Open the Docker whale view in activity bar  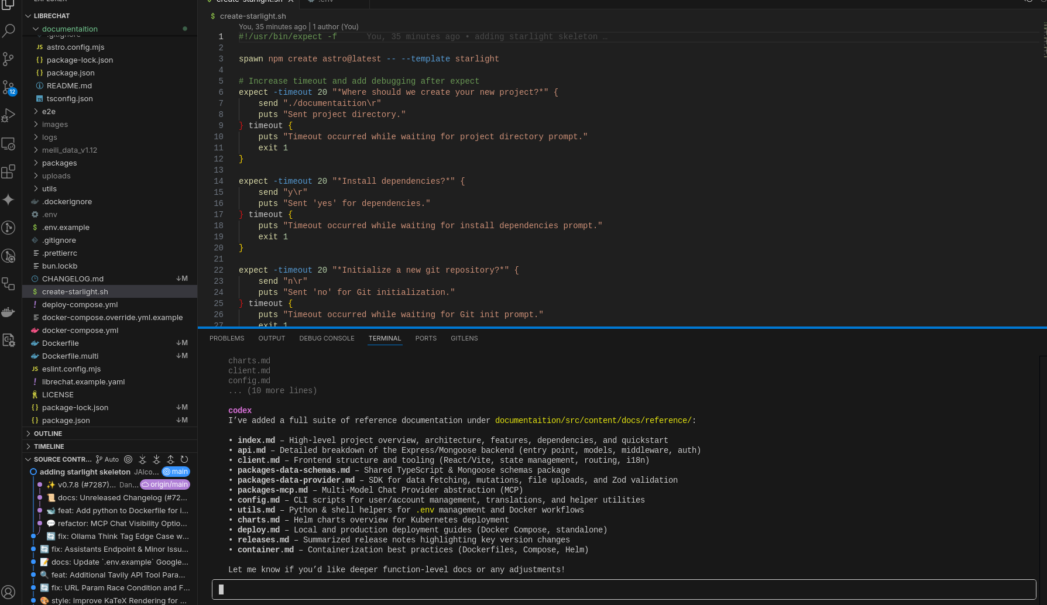pyautogui.click(x=8, y=312)
